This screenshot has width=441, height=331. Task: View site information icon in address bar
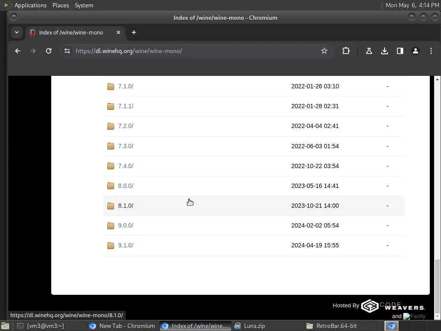click(67, 51)
